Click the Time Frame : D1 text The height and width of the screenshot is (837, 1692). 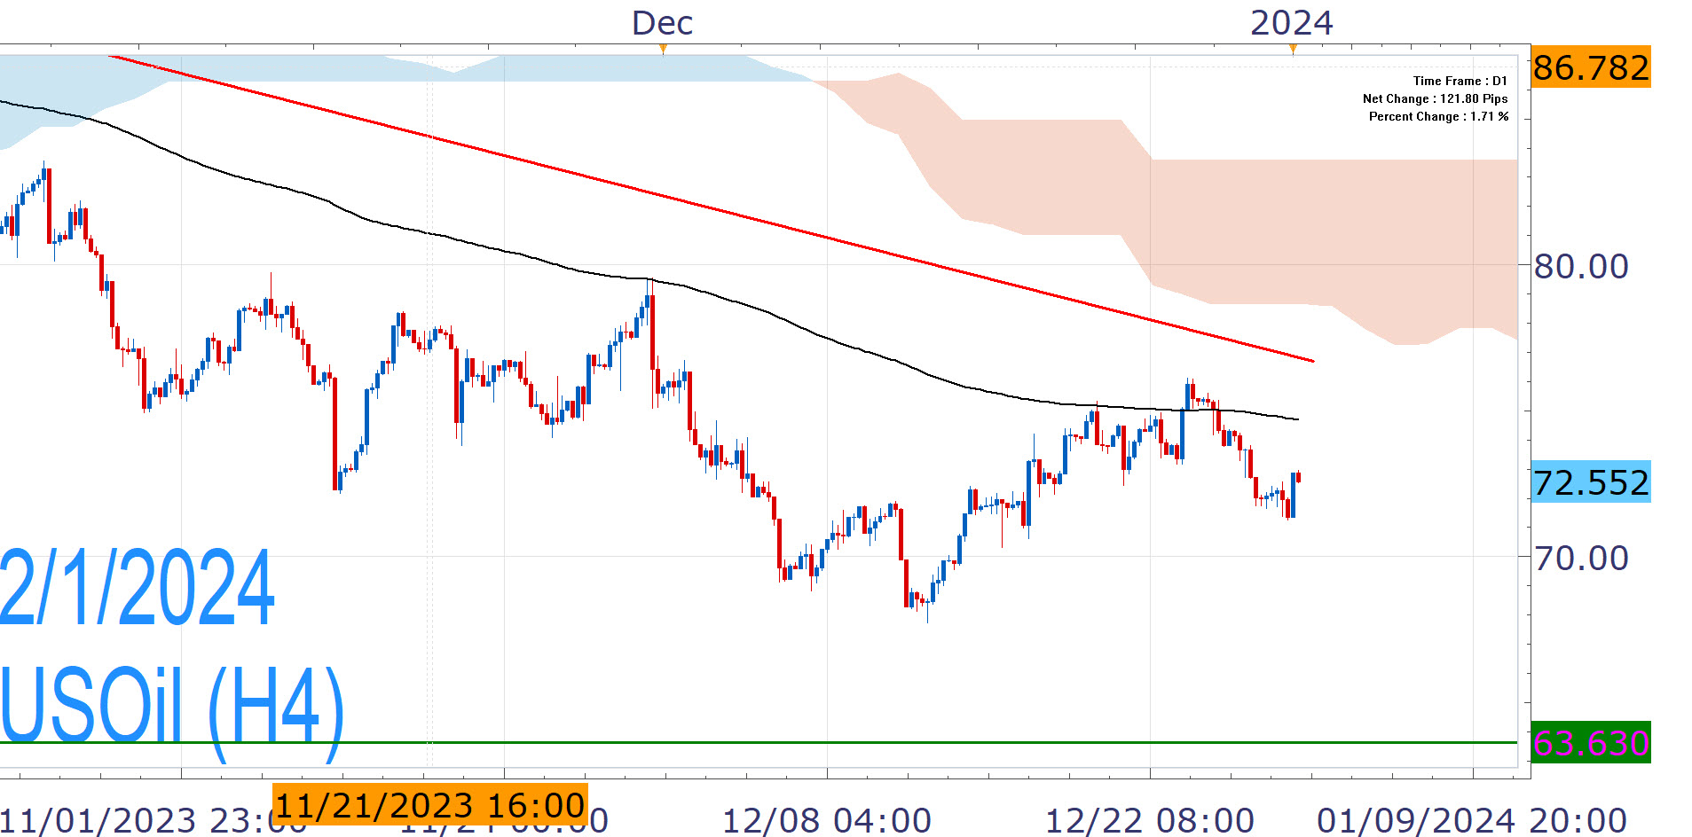coord(1460,81)
